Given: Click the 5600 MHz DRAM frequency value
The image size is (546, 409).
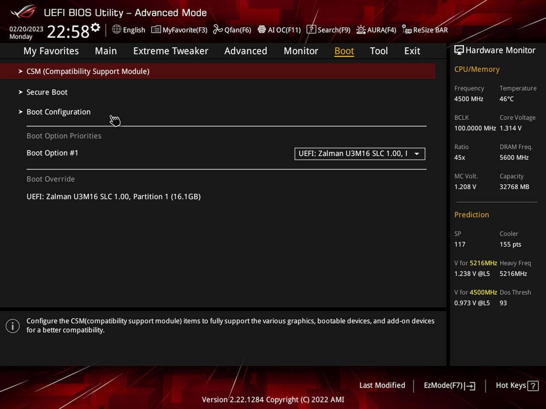Looking at the screenshot, I should click(514, 158).
